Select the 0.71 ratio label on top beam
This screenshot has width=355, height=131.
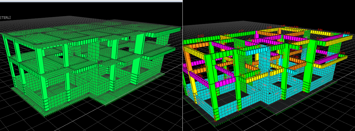click(x=241, y=31)
